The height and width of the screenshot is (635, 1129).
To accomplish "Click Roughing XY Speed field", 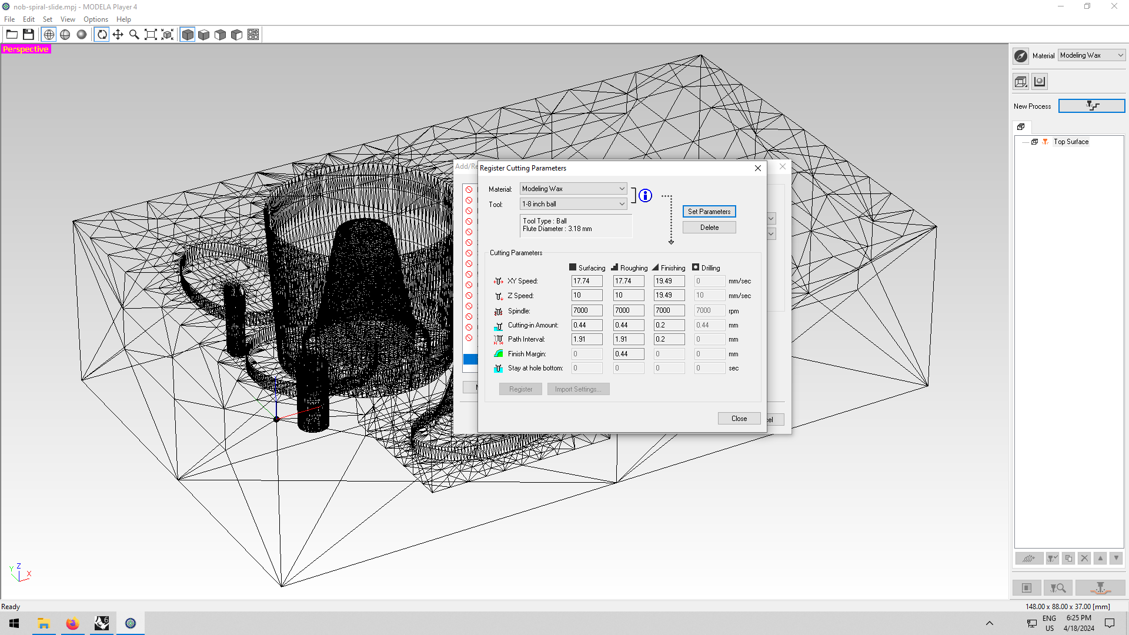I will pos(629,281).
